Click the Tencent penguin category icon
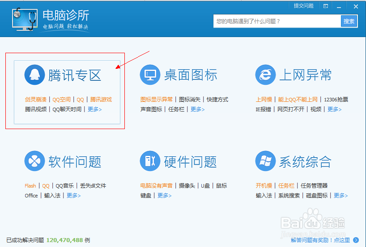This screenshot has height=247, width=366. (x=34, y=75)
